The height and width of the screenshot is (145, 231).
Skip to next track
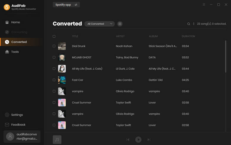pos(149,140)
